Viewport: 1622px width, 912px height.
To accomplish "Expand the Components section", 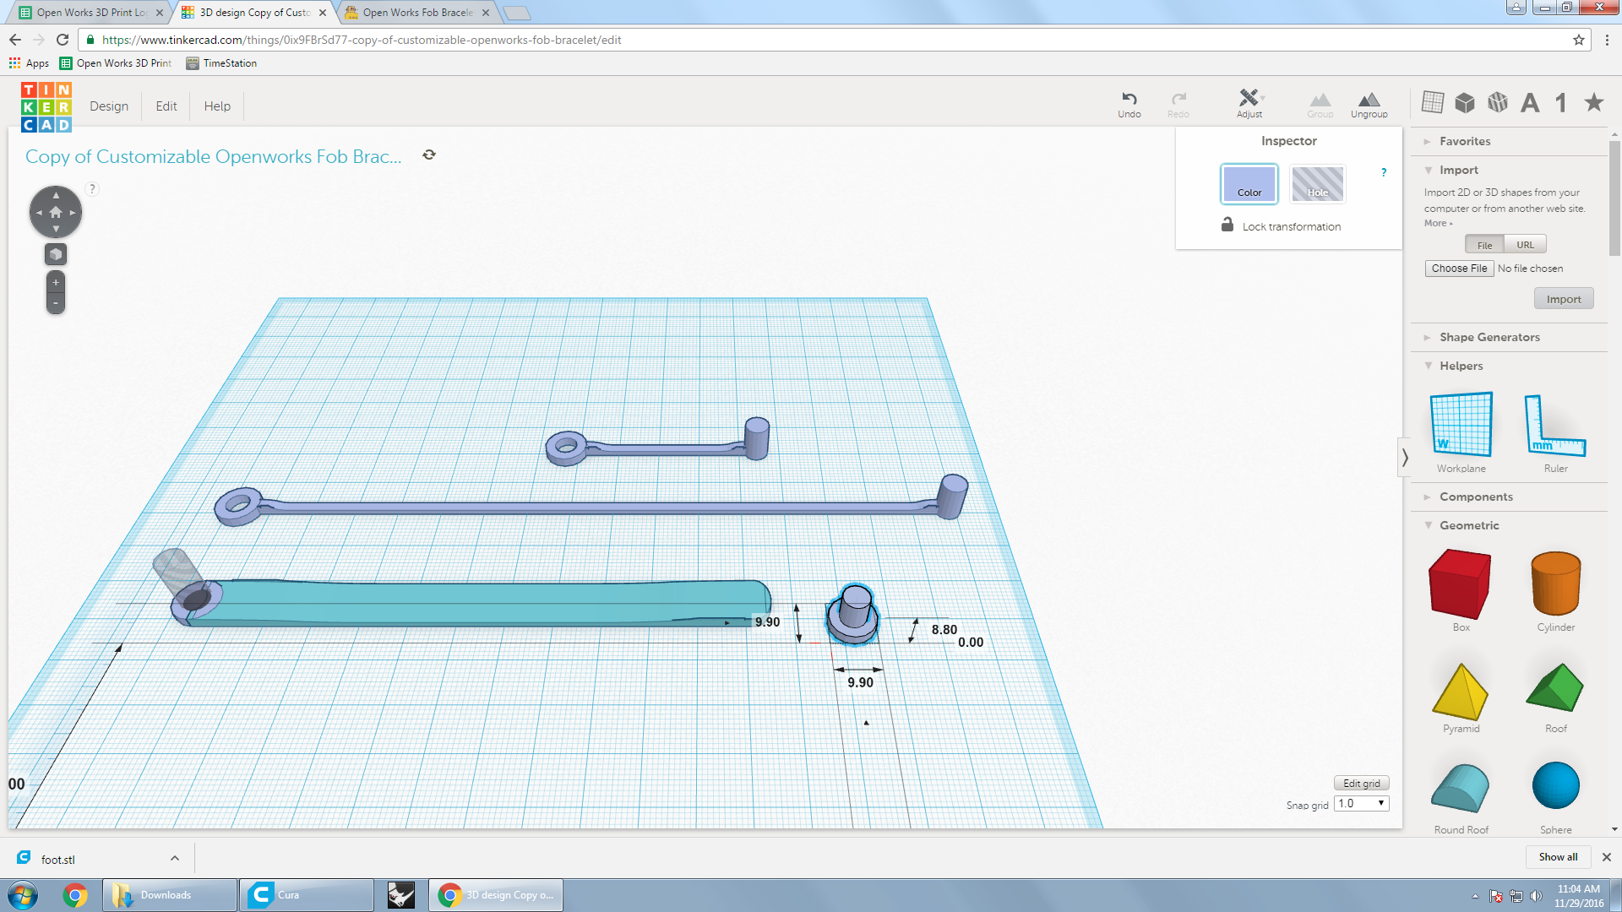I will click(x=1475, y=497).
